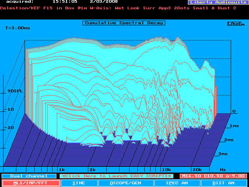Image resolution: width=249 pixels, height=187 pixels.
Task: Click the 20k frequency axis marker
Action: pyautogui.click(x=197, y=170)
